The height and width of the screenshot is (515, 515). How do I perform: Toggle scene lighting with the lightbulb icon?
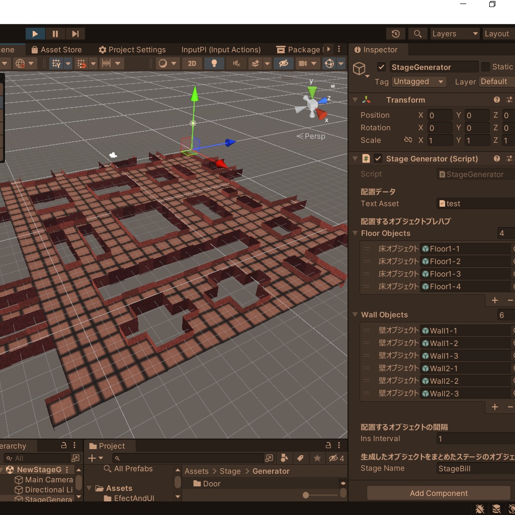(x=214, y=63)
